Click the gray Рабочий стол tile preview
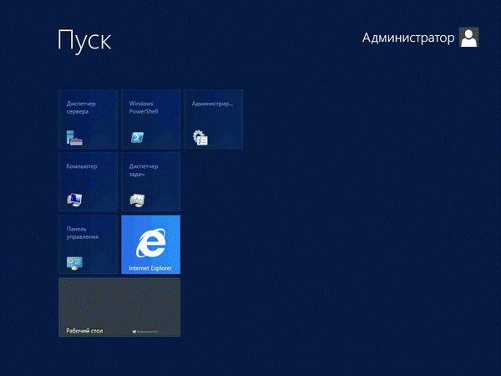The image size is (501, 376). coord(119,302)
